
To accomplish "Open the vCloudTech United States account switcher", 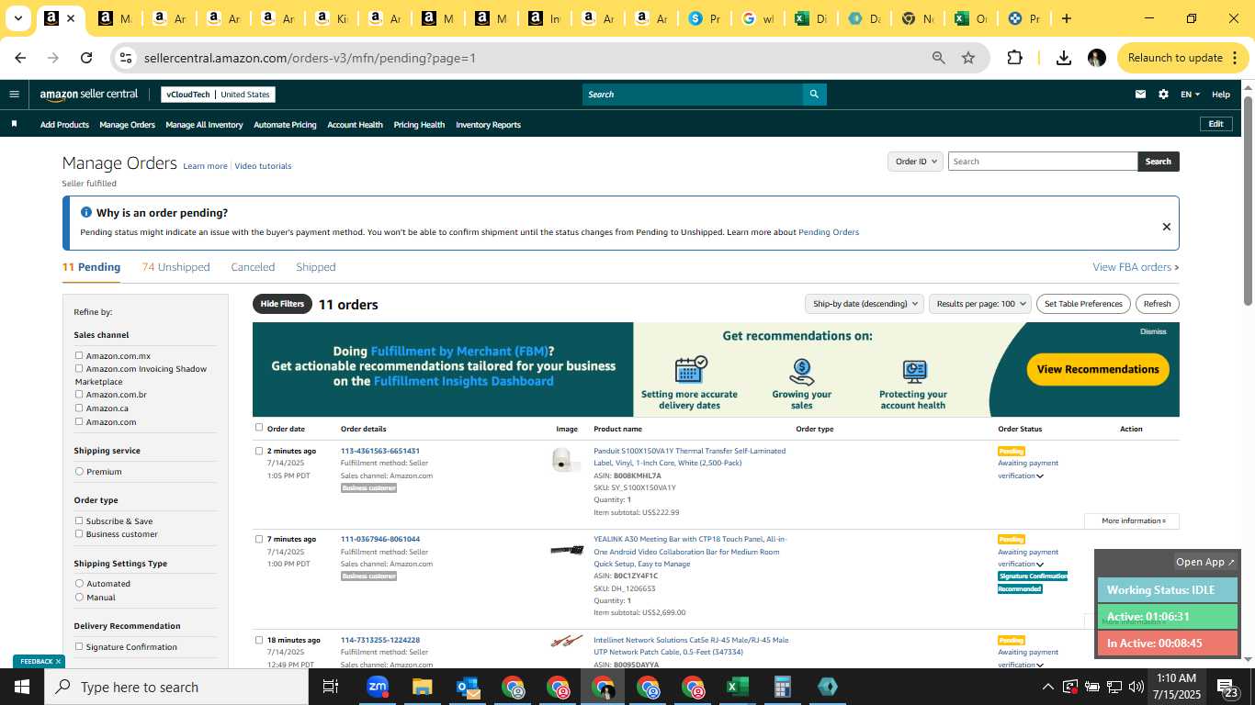I will coord(218,95).
